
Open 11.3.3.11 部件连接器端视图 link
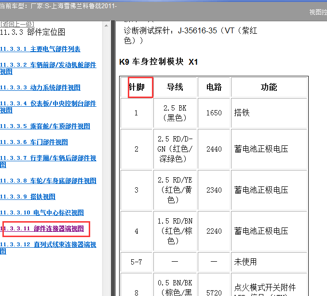[x=42, y=228]
